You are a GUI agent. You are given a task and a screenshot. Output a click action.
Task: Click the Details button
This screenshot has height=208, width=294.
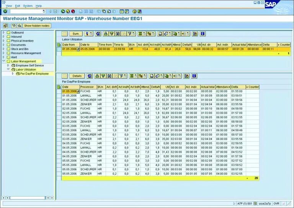(77, 76)
